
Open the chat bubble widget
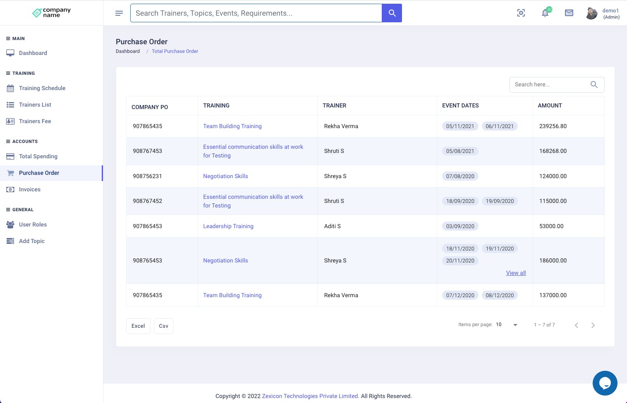[605, 383]
